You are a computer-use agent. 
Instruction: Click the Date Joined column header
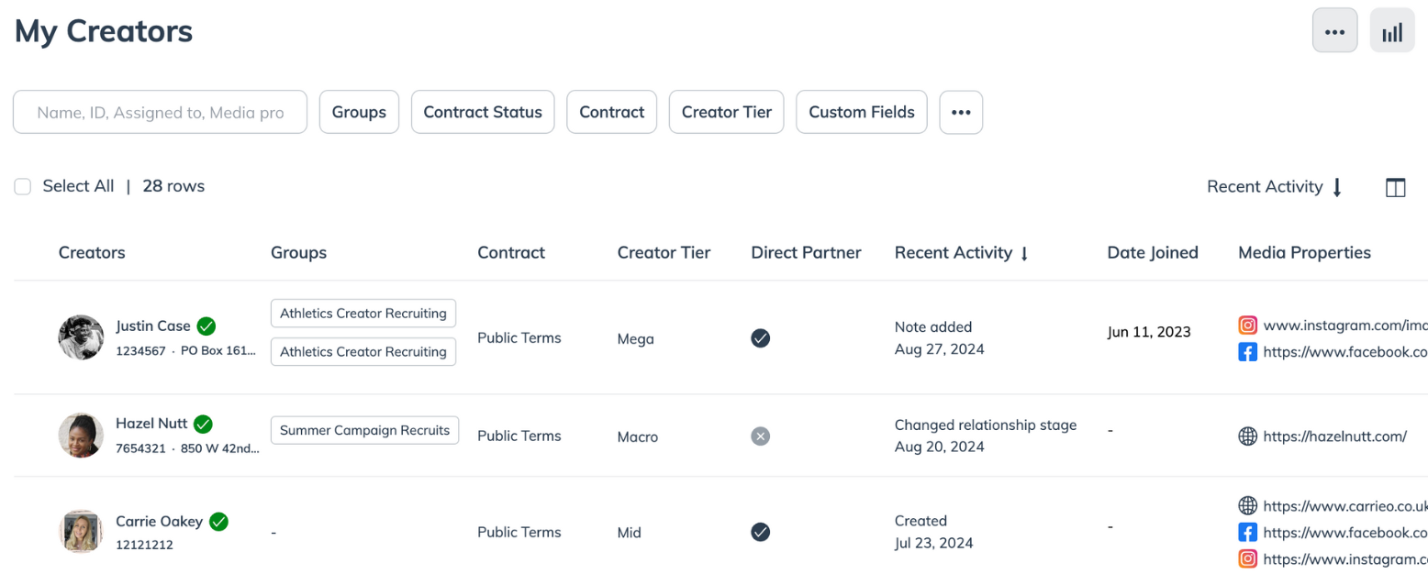click(x=1152, y=253)
